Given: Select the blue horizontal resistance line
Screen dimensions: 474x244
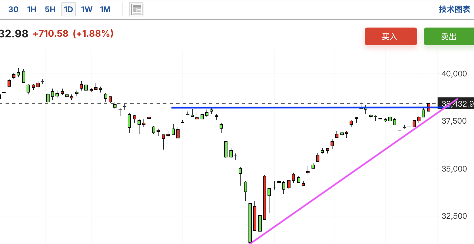Looking at the screenshot, I should pos(305,108).
